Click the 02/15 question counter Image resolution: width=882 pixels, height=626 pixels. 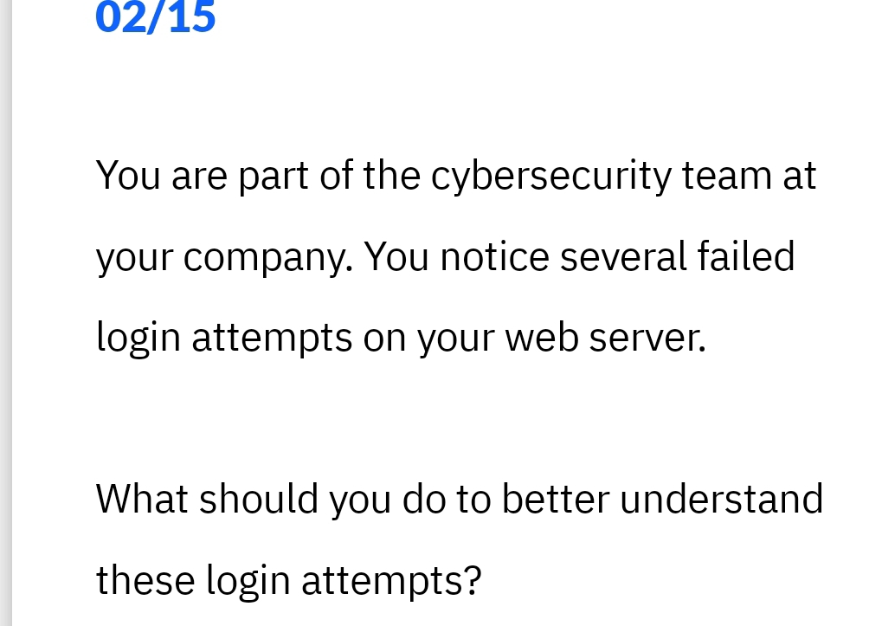156,17
